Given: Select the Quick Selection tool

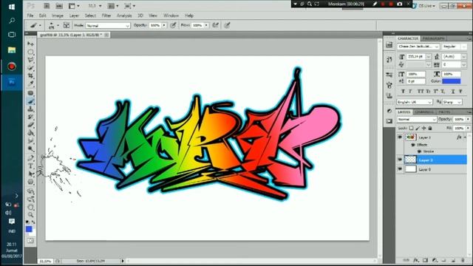Looking at the screenshot, I should pyautogui.click(x=30, y=68).
